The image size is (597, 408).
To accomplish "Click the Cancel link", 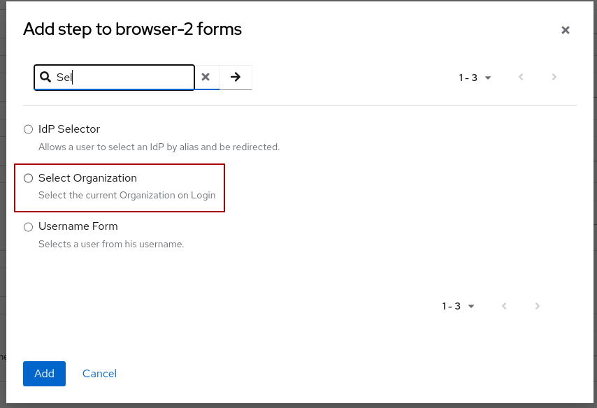I will tap(99, 374).
